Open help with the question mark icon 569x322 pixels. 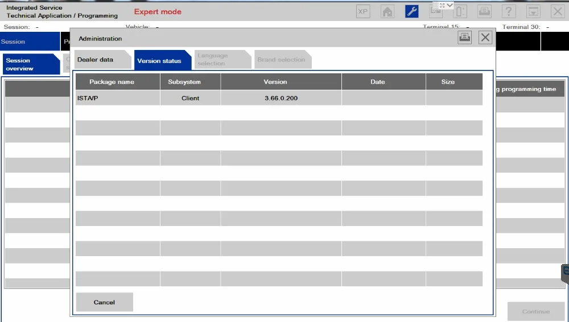pos(509,11)
